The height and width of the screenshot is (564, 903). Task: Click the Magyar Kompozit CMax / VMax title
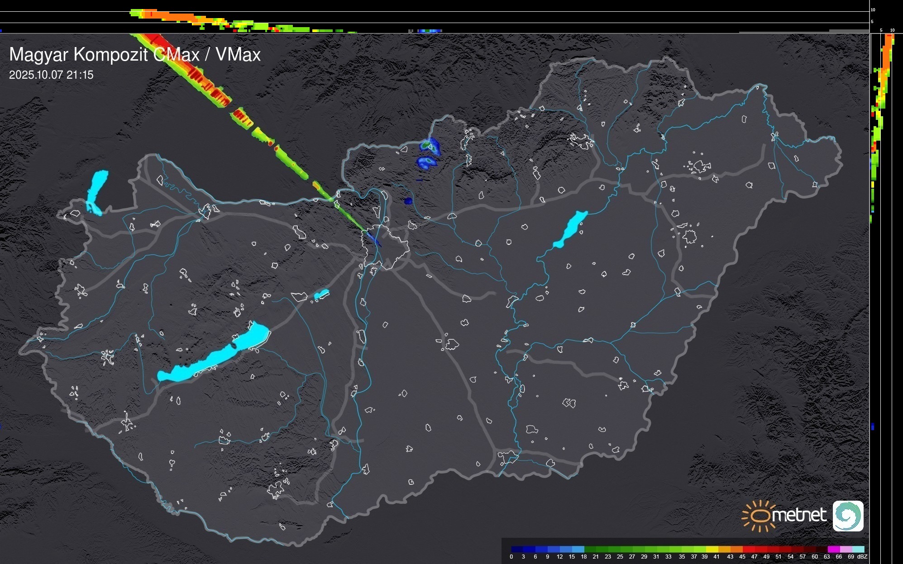click(135, 55)
